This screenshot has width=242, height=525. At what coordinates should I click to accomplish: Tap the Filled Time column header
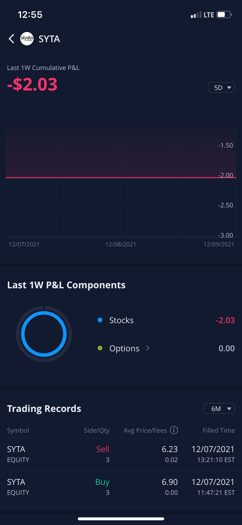(x=219, y=430)
